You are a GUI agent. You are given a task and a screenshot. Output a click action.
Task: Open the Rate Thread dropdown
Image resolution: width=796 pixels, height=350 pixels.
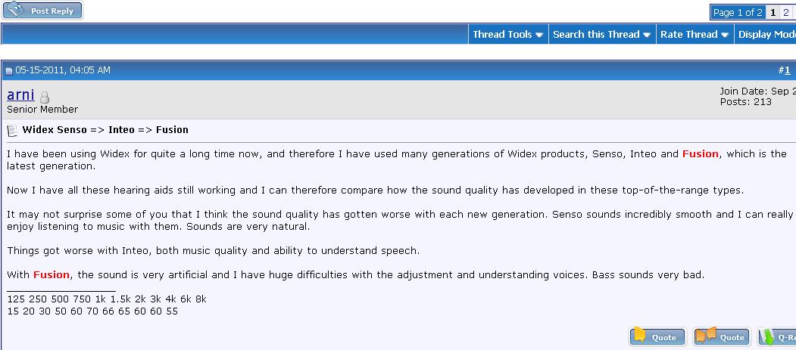click(x=695, y=35)
